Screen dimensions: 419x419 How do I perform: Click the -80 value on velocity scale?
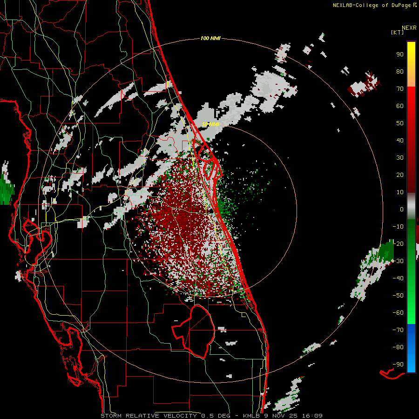(x=398, y=347)
